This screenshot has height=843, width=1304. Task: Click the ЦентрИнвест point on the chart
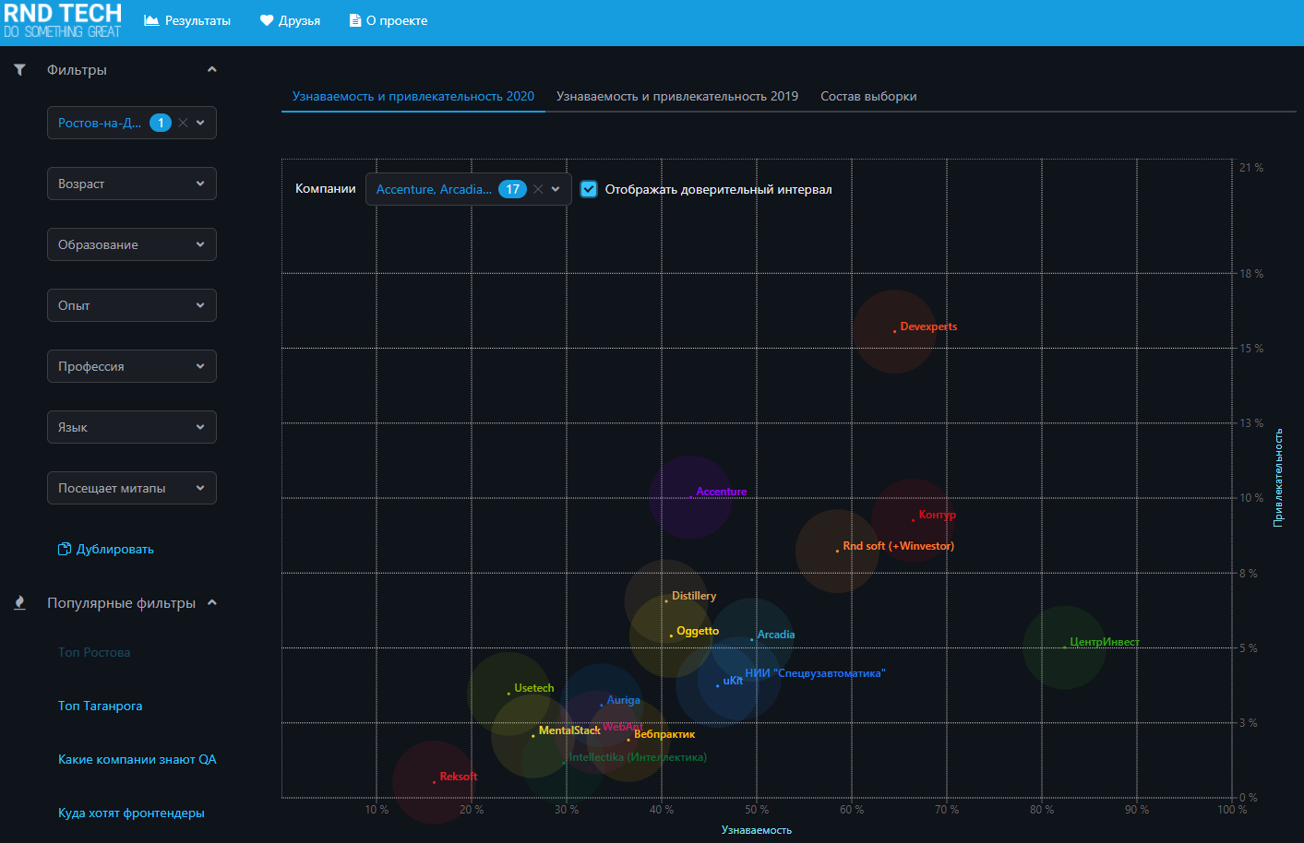tap(1064, 647)
